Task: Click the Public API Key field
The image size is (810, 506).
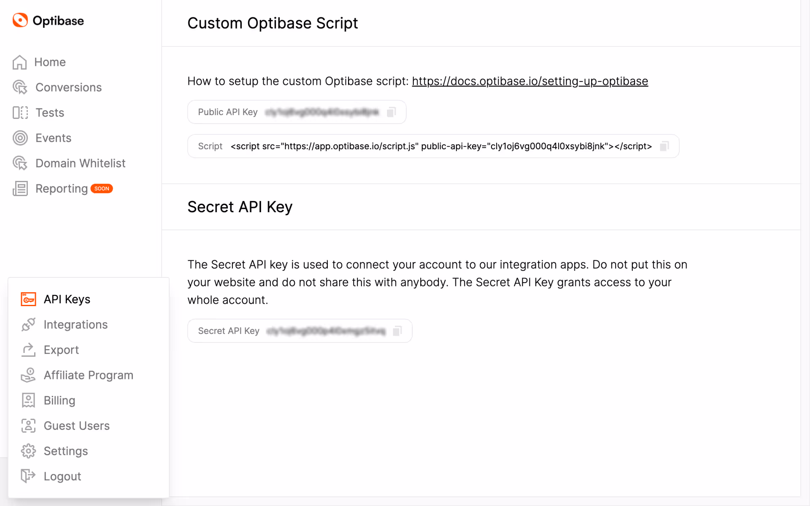Action: 297,112
